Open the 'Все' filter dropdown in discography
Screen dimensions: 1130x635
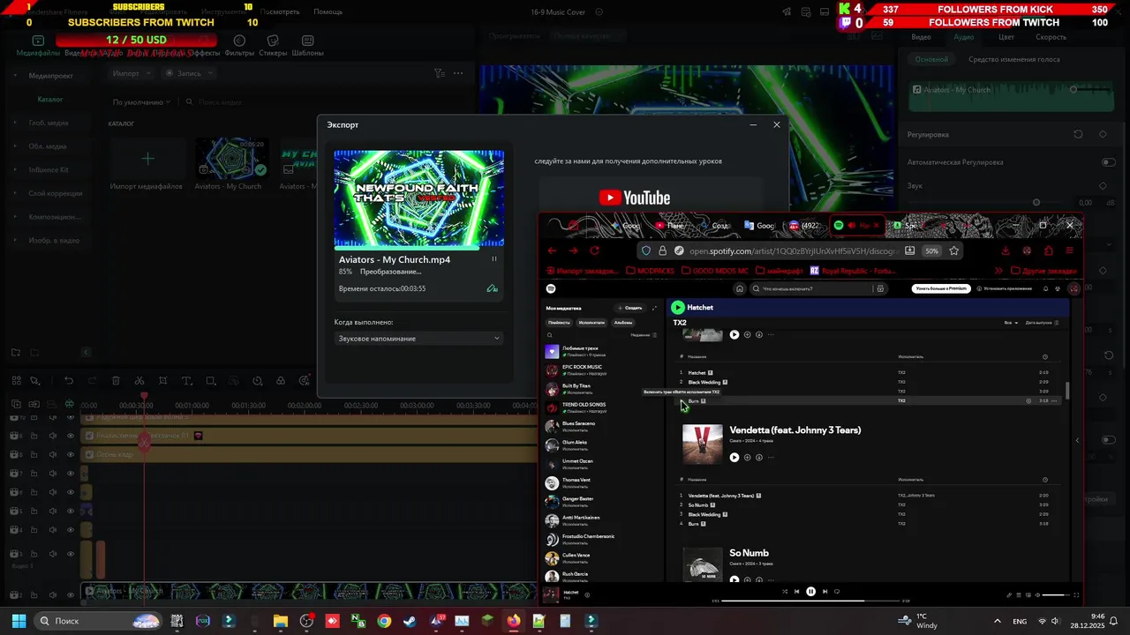coord(1011,323)
